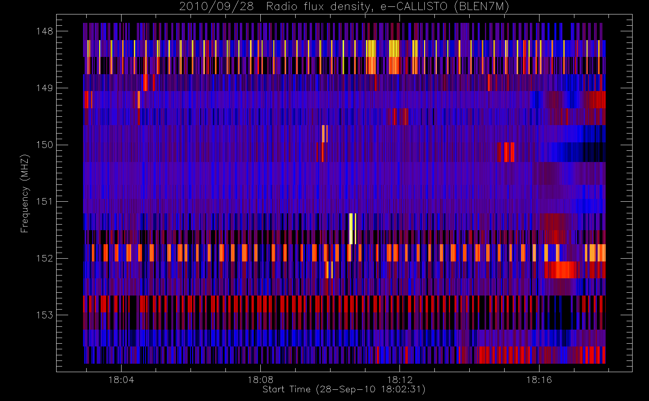Select the 153 frequency tick label
649x401 pixels.
click(x=45, y=315)
